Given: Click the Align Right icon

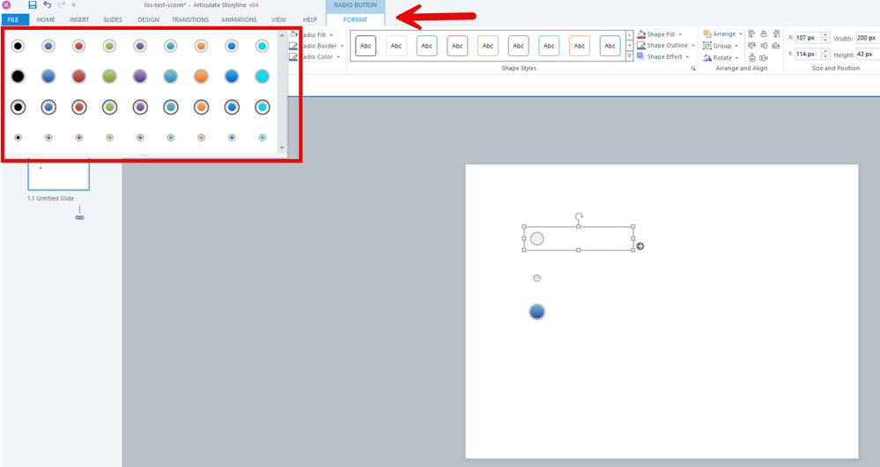Looking at the screenshot, I should [776, 34].
